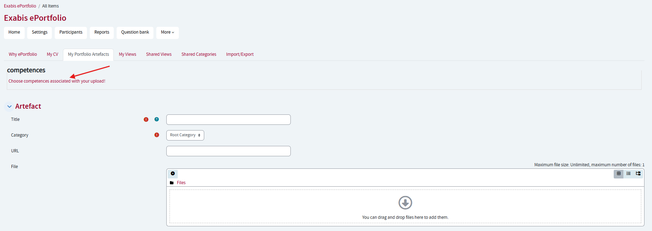Viewport: 652px width, 231px height.
Task: Focus the Title input field
Action: tap(229, 119)
